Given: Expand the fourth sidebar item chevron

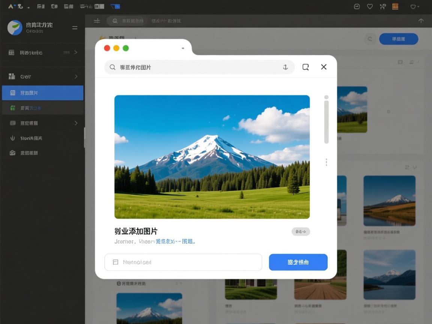Looking at the screenshot, I should (x=76, y=123).
